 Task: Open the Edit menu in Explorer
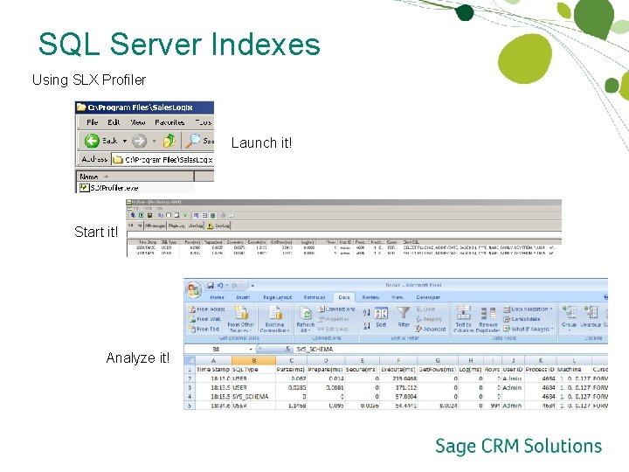tap(114, 122)
